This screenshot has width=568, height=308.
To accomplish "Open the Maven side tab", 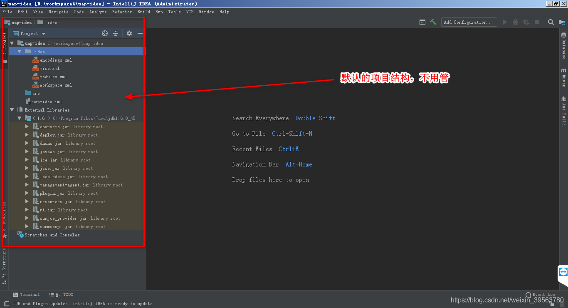I will [563, 77].
